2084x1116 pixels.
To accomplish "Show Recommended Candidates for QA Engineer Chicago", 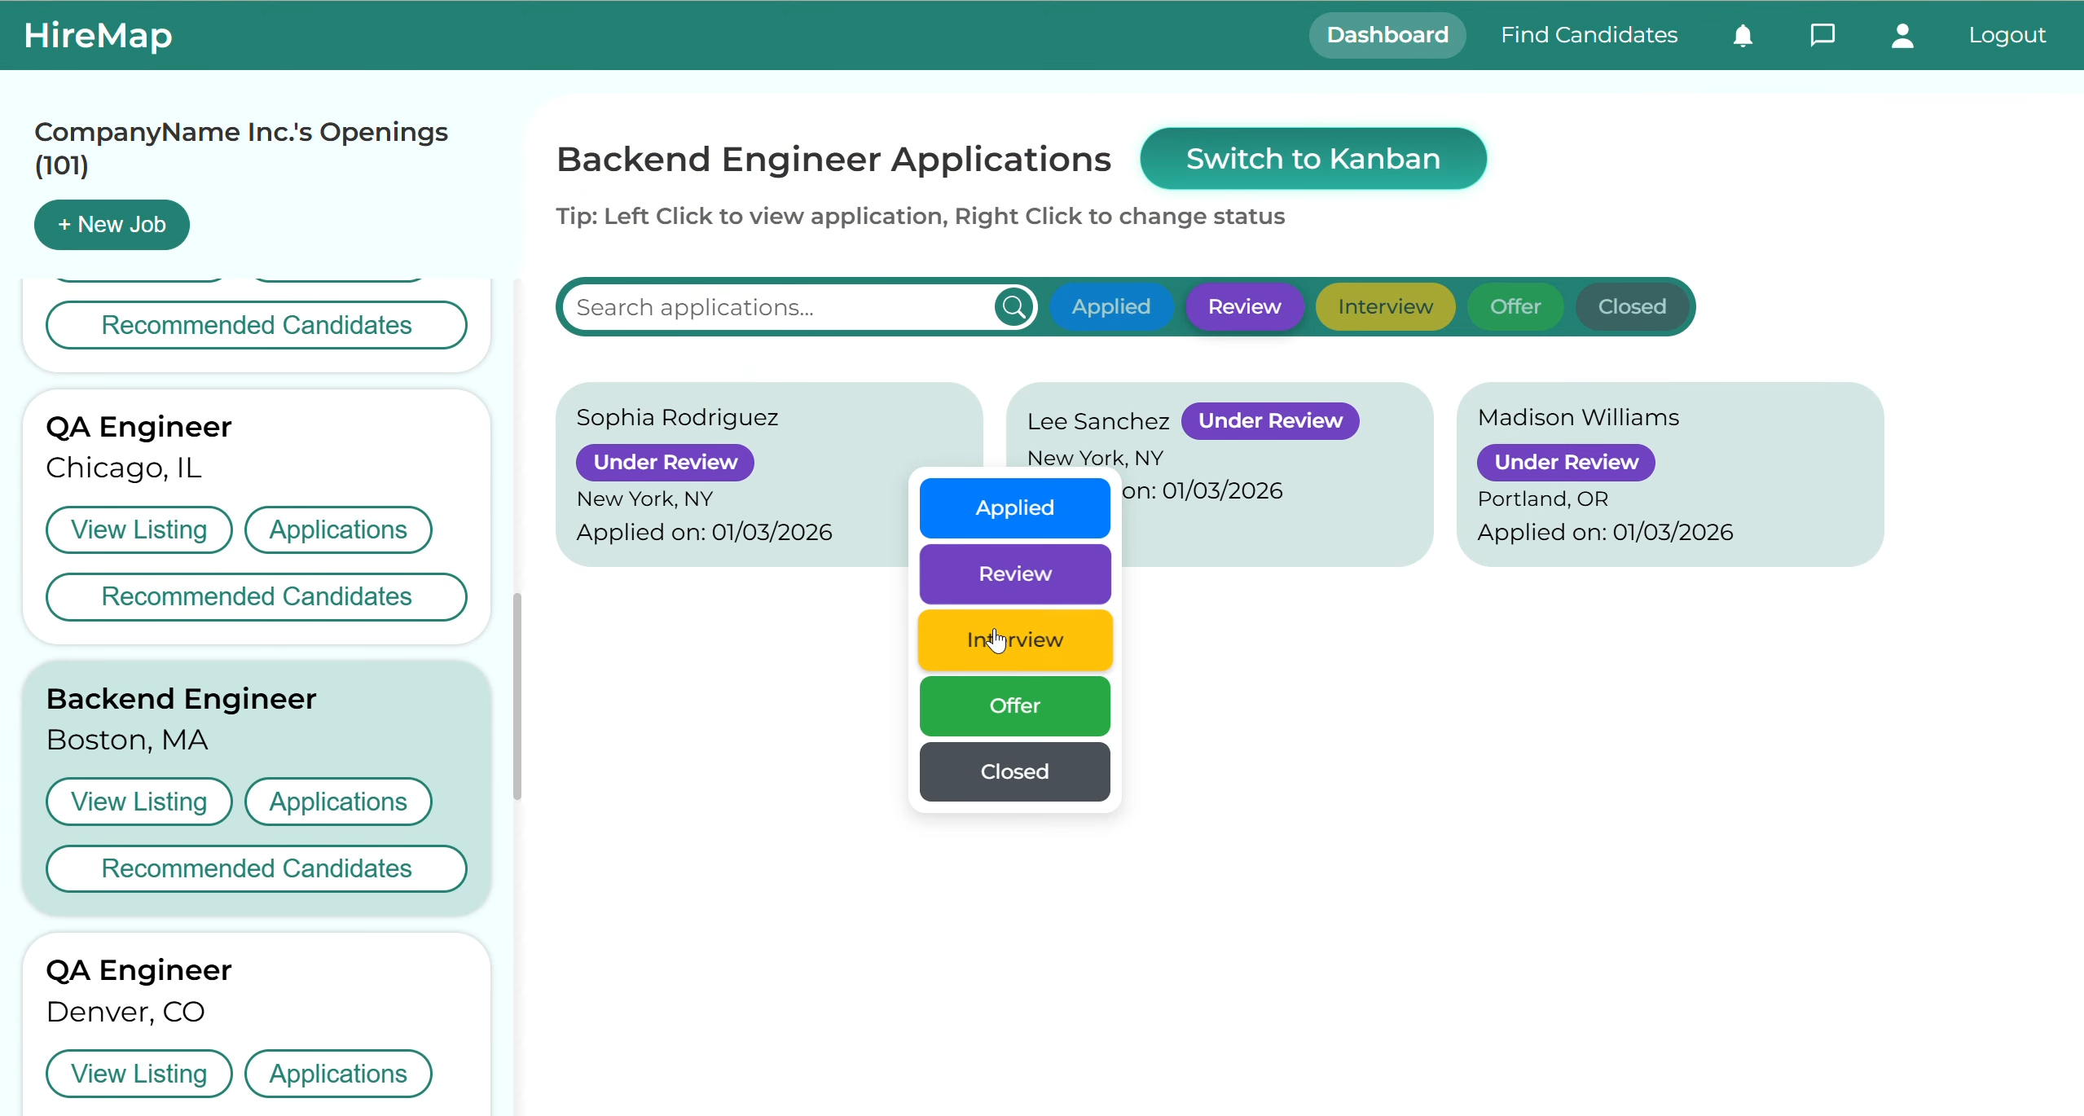I will [257, 597].
